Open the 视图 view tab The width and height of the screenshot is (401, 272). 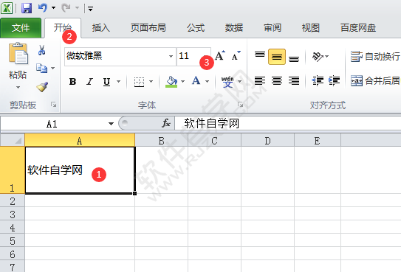pyautogui.click(x=310, y=27)
